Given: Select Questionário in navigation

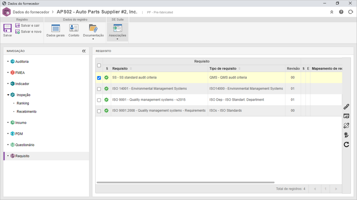Looking at the screenshot, I should [25, 145].
